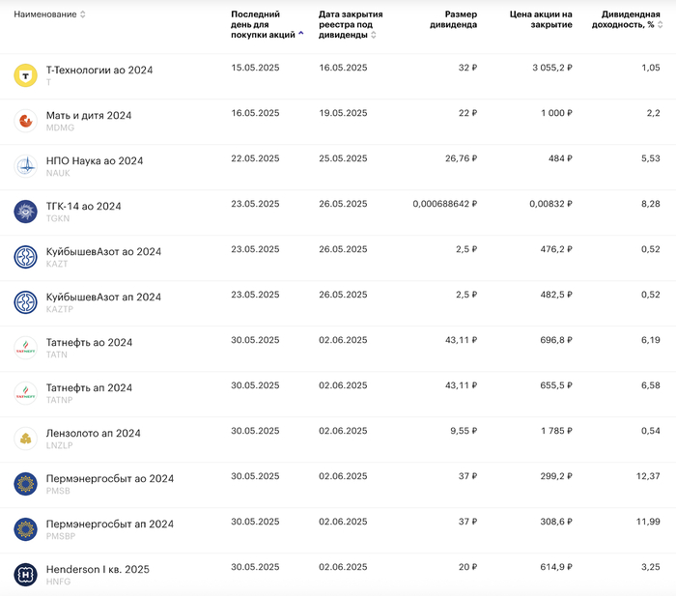Click the НПО Наука logo icon
This screenshot has width=676, height=596.
pyautogui.click(x=25, y=166)
